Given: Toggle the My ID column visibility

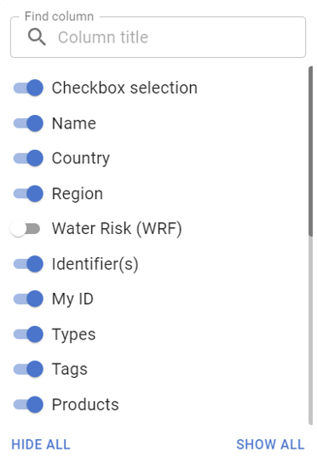Looking at the screenshot, I should (28, 299).
